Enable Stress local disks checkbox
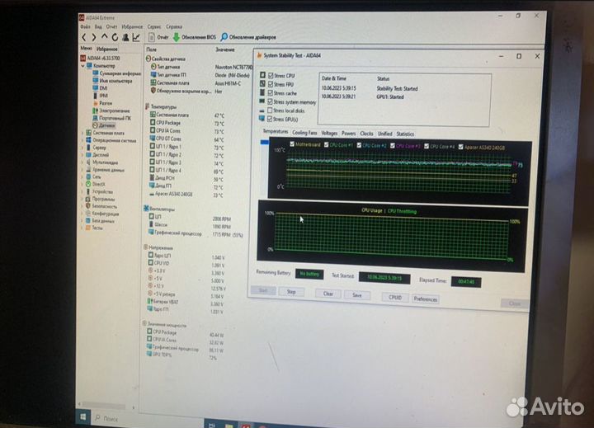 (x=270, y=111)
